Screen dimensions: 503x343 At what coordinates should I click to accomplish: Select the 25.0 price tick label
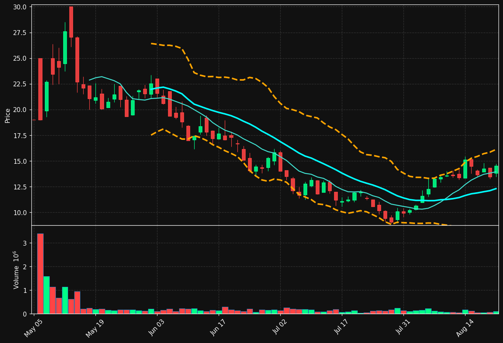click(20, 59)
